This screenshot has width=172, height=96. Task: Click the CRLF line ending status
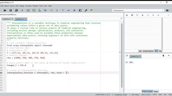[x=160, y=95]
